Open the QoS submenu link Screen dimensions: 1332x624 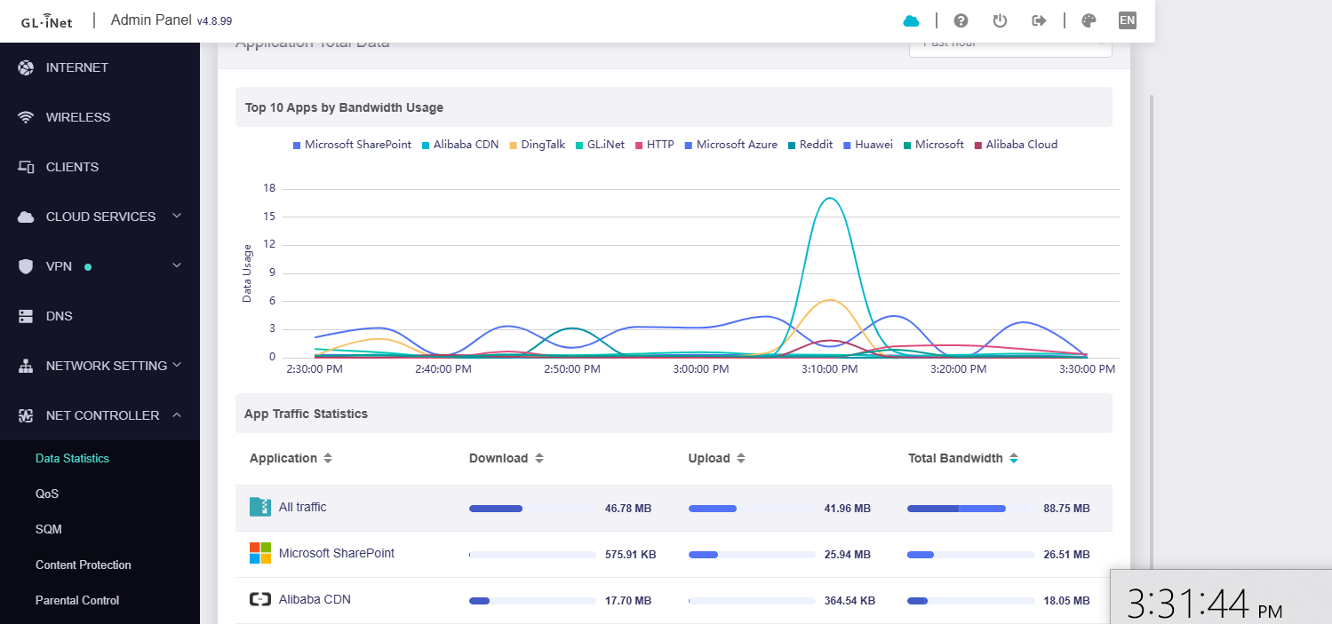coord(47,494)
